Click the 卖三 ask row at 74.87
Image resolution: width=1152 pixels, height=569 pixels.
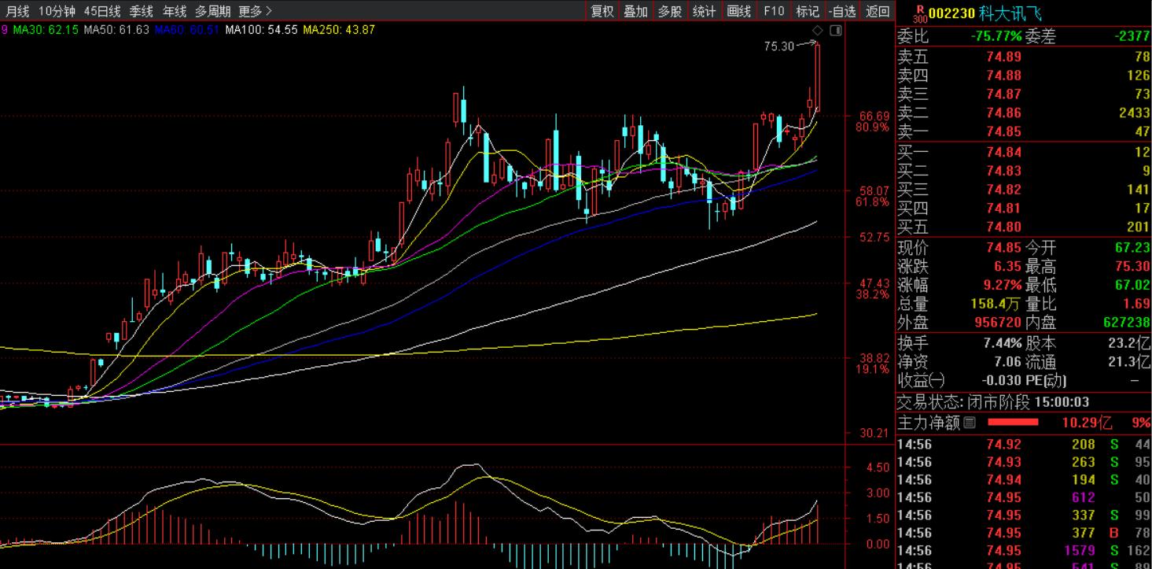point(1024,94)
